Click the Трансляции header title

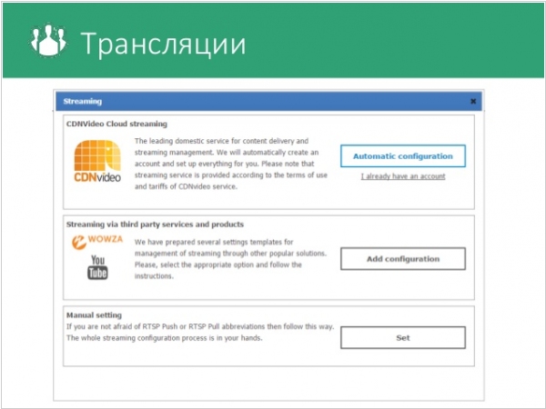coord(163,45)
